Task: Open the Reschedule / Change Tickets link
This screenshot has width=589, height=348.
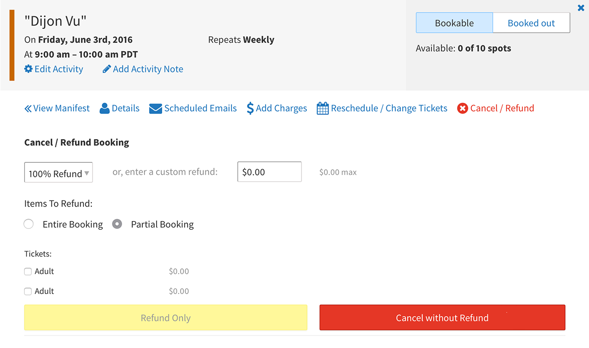Action: click(x=389, y=108)
